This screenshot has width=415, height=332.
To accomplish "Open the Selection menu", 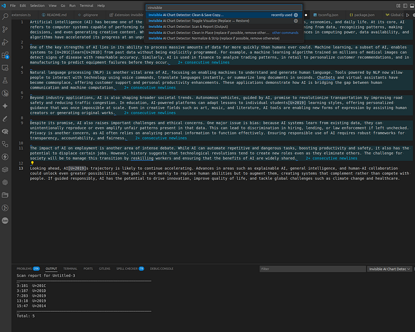I will 37,5.
